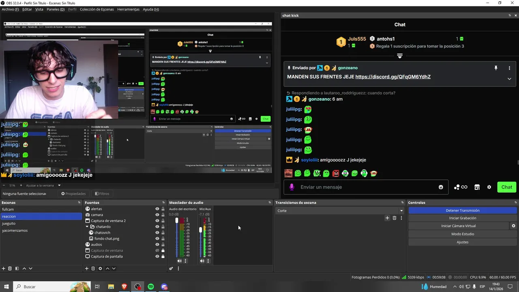Start the virtual camera button
Image resolution: width=519 pixels, height=292 pixels.
point(459,226)
